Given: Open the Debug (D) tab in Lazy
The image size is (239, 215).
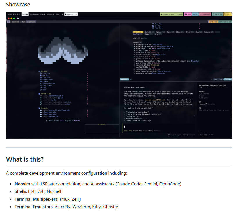Looking at the screenshot, I should tap(149, 34).
